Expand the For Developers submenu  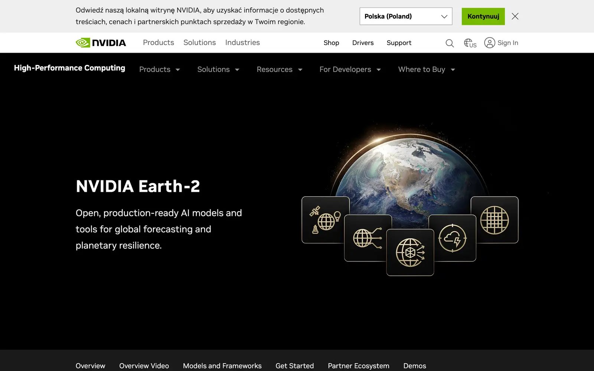click(x=350, y=69)
